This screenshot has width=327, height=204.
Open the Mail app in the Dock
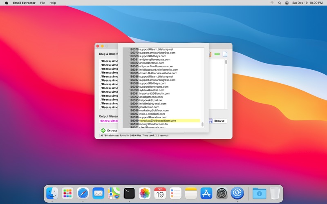(x=98, y=193)
